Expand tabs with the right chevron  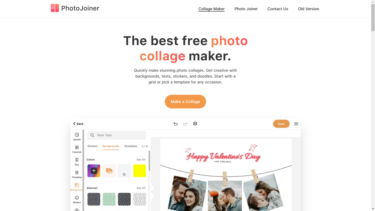pos(147,146)
